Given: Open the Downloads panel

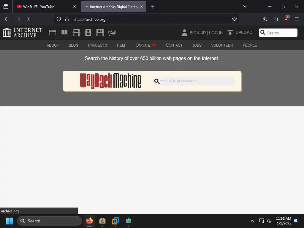Looking at the screenshot, I should pyautogui.click(x=265, y=19).
